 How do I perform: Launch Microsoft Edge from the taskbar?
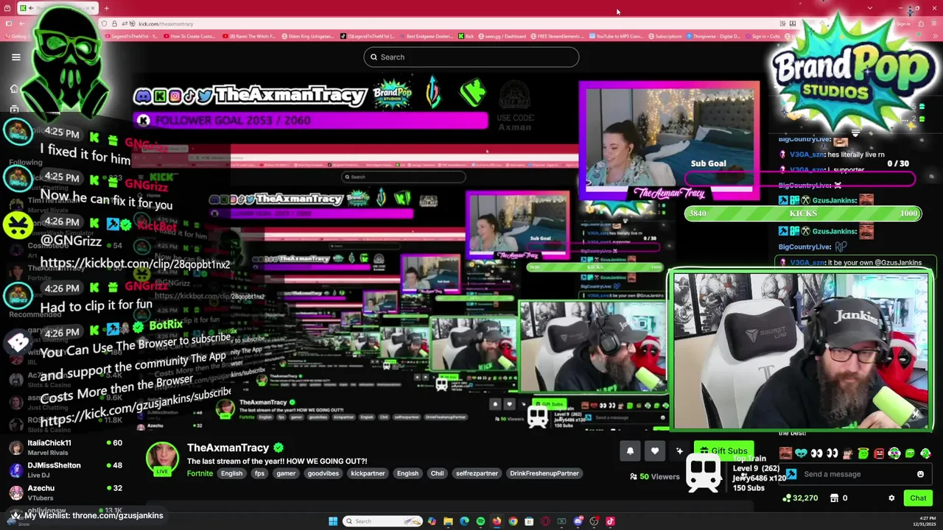[x=464, y=521]
